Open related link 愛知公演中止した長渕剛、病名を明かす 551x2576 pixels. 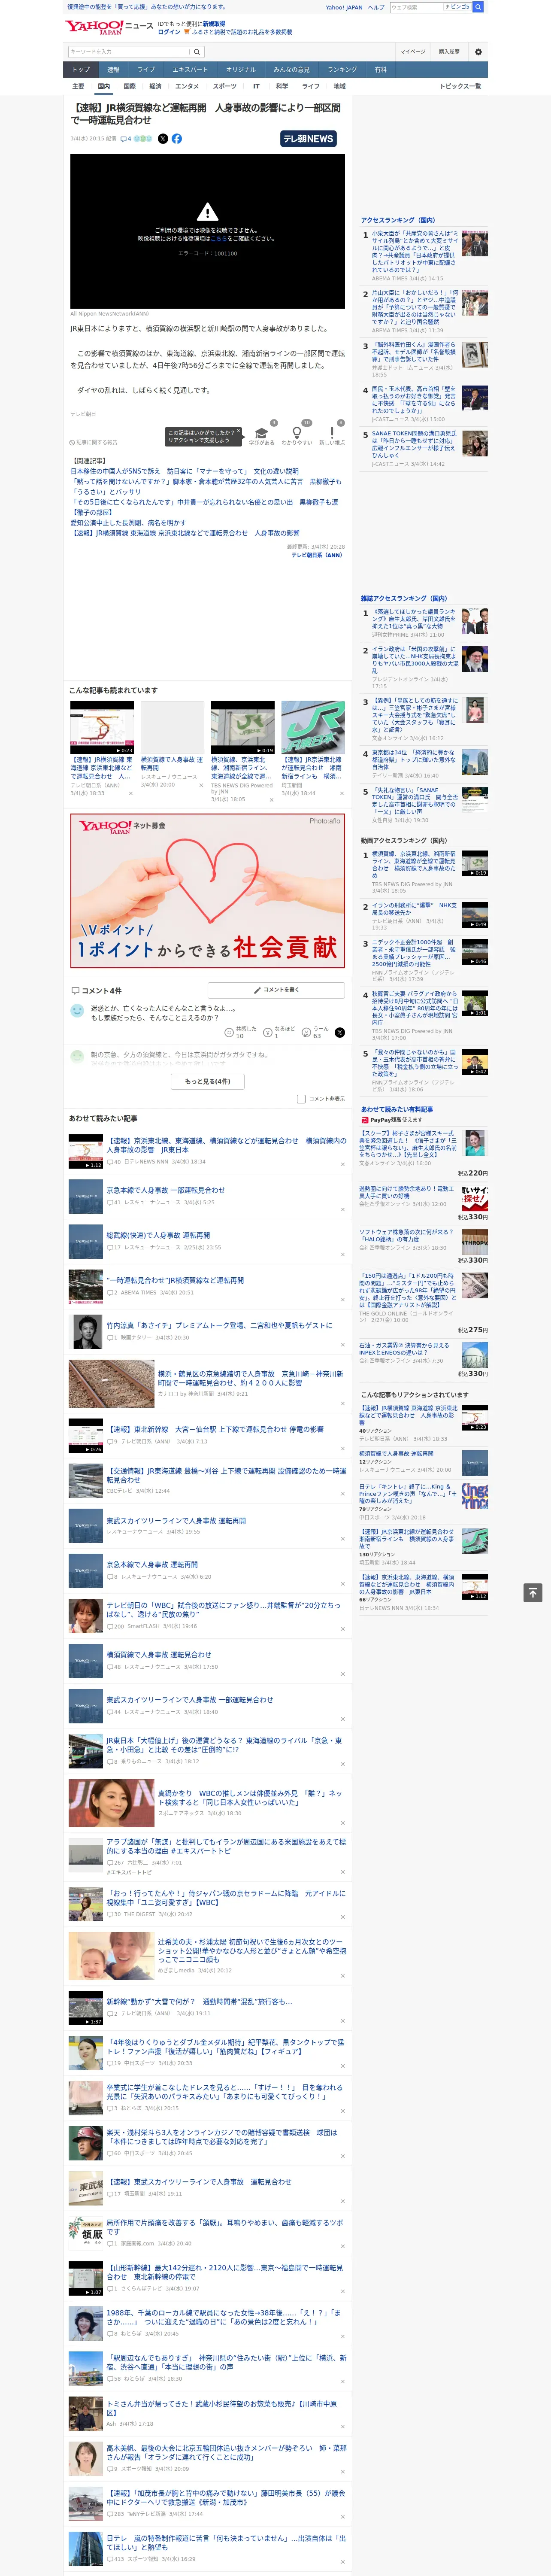(x=128, y=522)
